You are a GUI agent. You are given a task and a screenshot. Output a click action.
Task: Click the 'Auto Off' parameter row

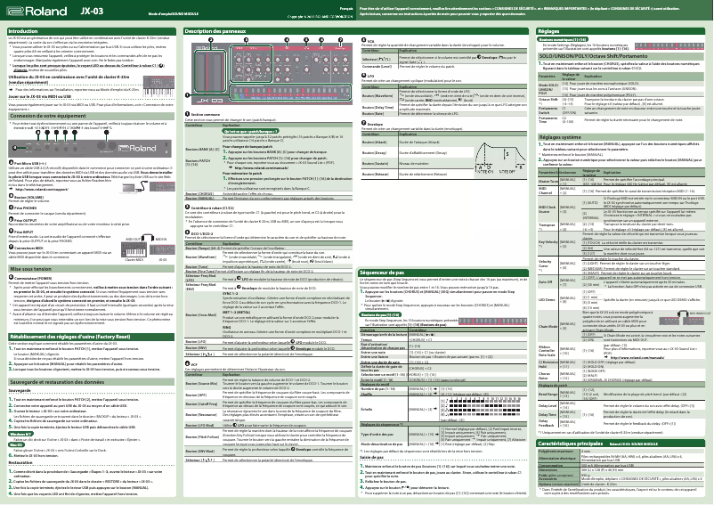621,281
